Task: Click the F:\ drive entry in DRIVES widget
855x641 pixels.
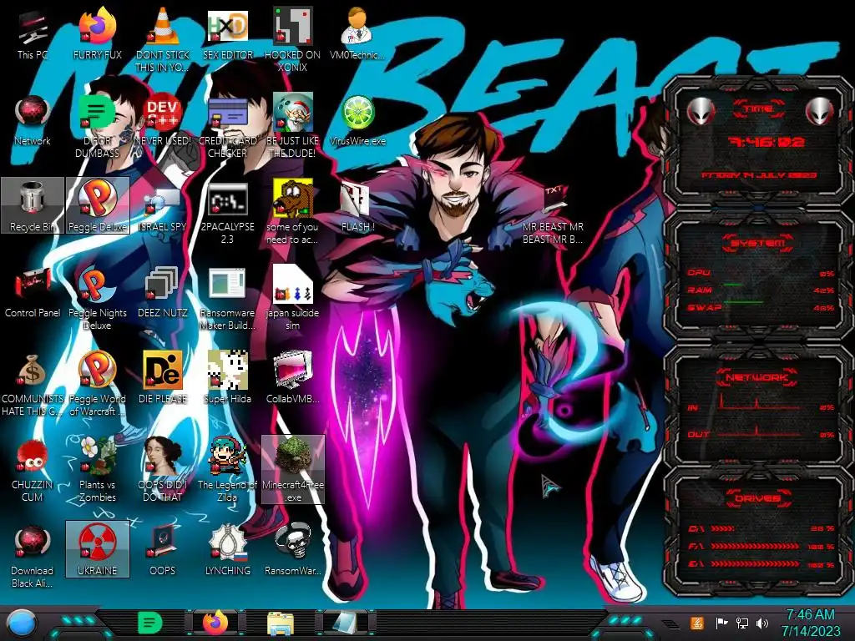Action: point(761,546)
